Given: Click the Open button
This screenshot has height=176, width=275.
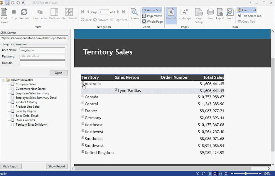Looking at the screenshot, I should click(59, 73).
